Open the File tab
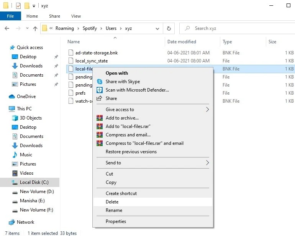This screenshot has width=295, height=236. (x=10, y=16)
